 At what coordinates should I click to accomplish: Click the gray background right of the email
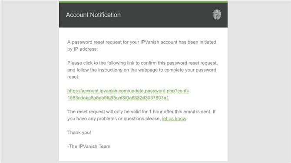pyautogui.click(x=259, y=81)
